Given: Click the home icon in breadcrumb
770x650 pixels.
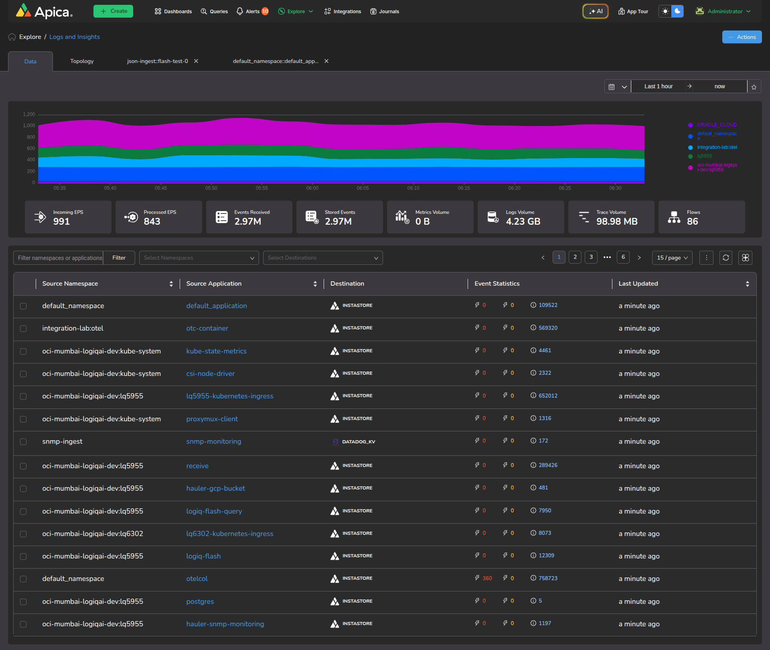Looking at the screenshot, I should point(12,37).
